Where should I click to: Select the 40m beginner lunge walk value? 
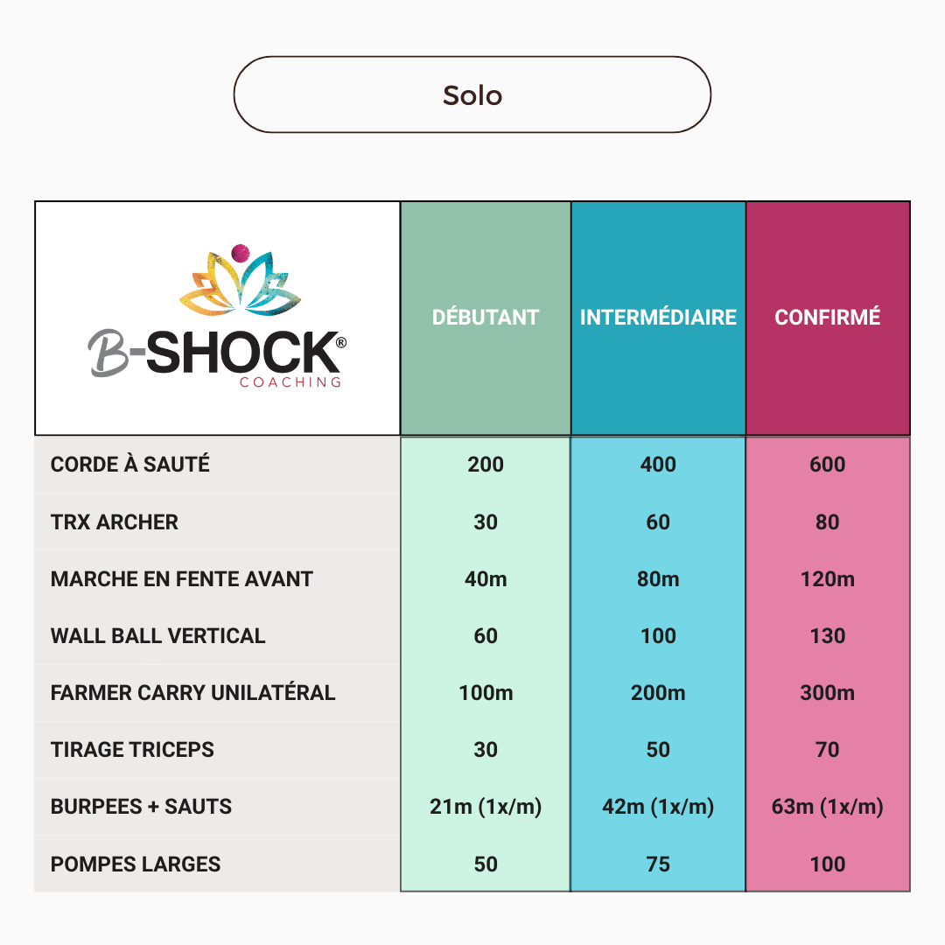pyautogui.click(x=486, y=579)
